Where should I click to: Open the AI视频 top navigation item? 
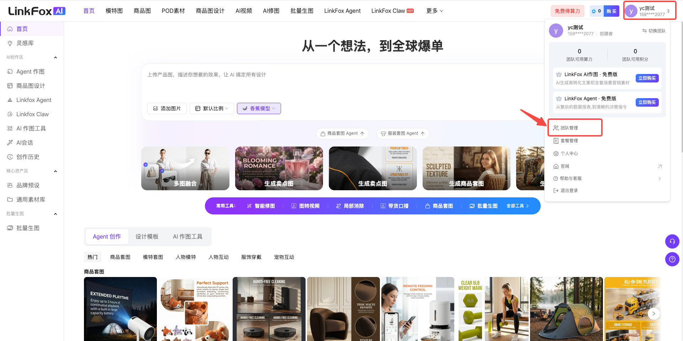tap(244, 11)
